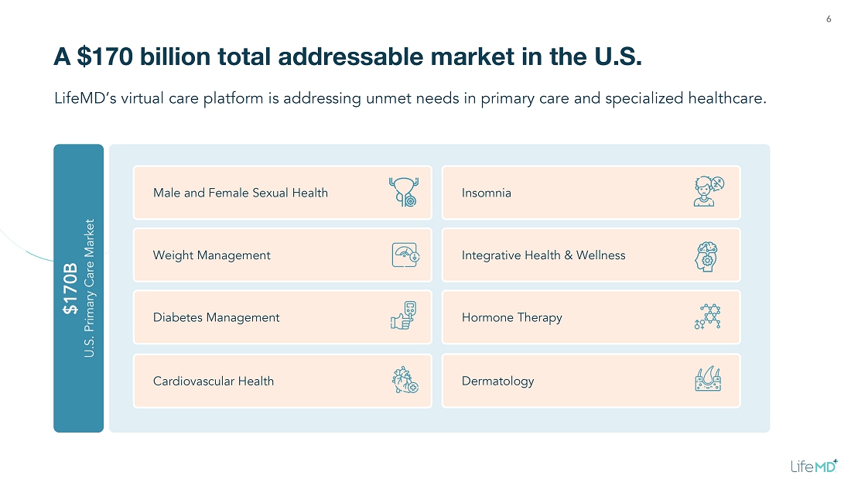Select the Male and Female Sexual Health card
Image resolution: width=851 pixels, height=479 pixels.
[x=282, y=193]
